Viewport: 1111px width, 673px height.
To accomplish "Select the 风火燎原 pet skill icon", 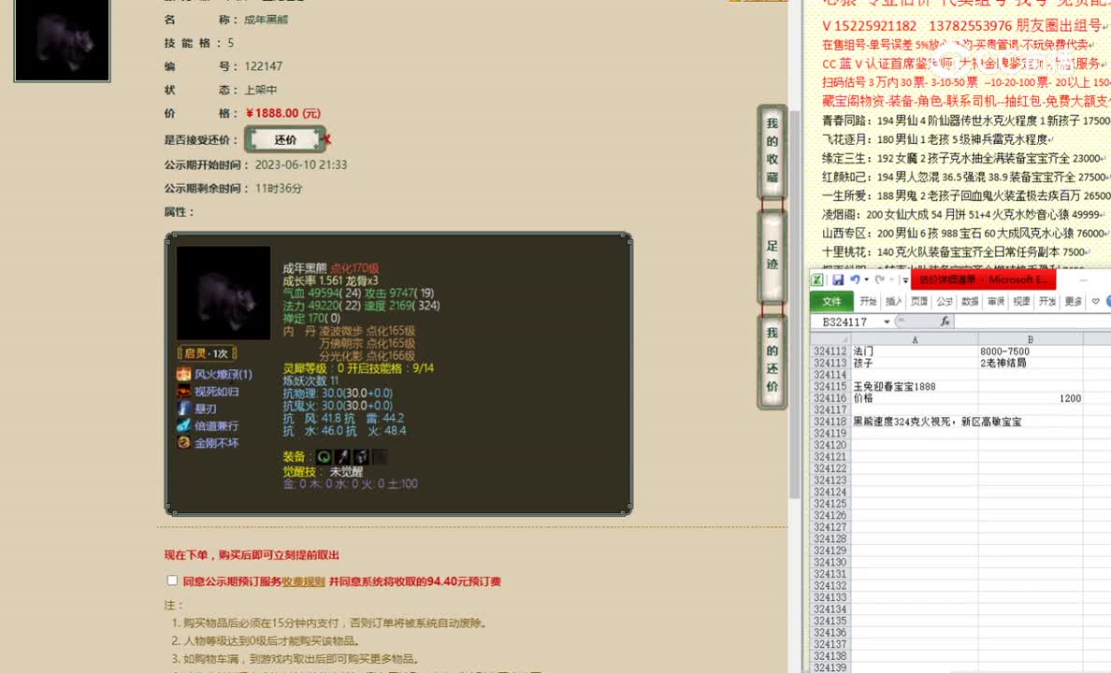I will pos(183,374).
